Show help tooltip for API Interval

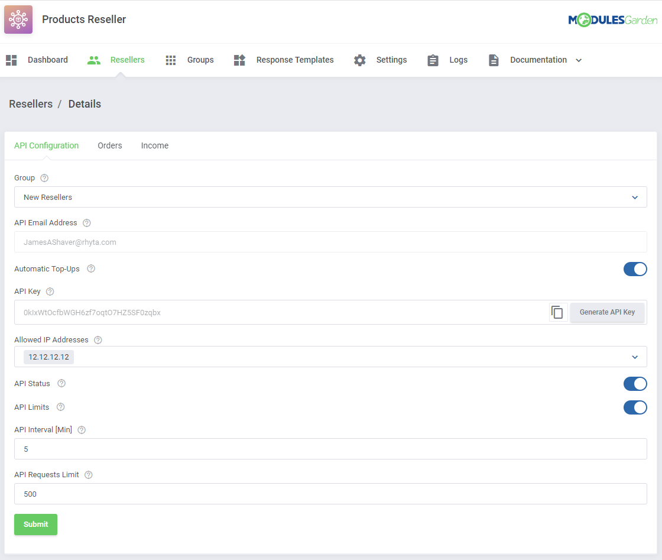tap(82, 430)
